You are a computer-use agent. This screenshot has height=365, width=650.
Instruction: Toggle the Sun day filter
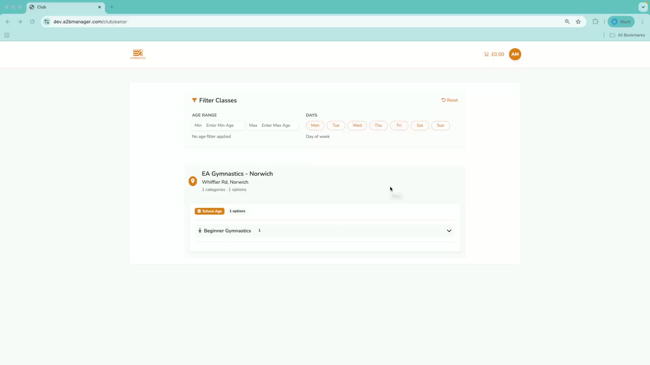point(440,125)
